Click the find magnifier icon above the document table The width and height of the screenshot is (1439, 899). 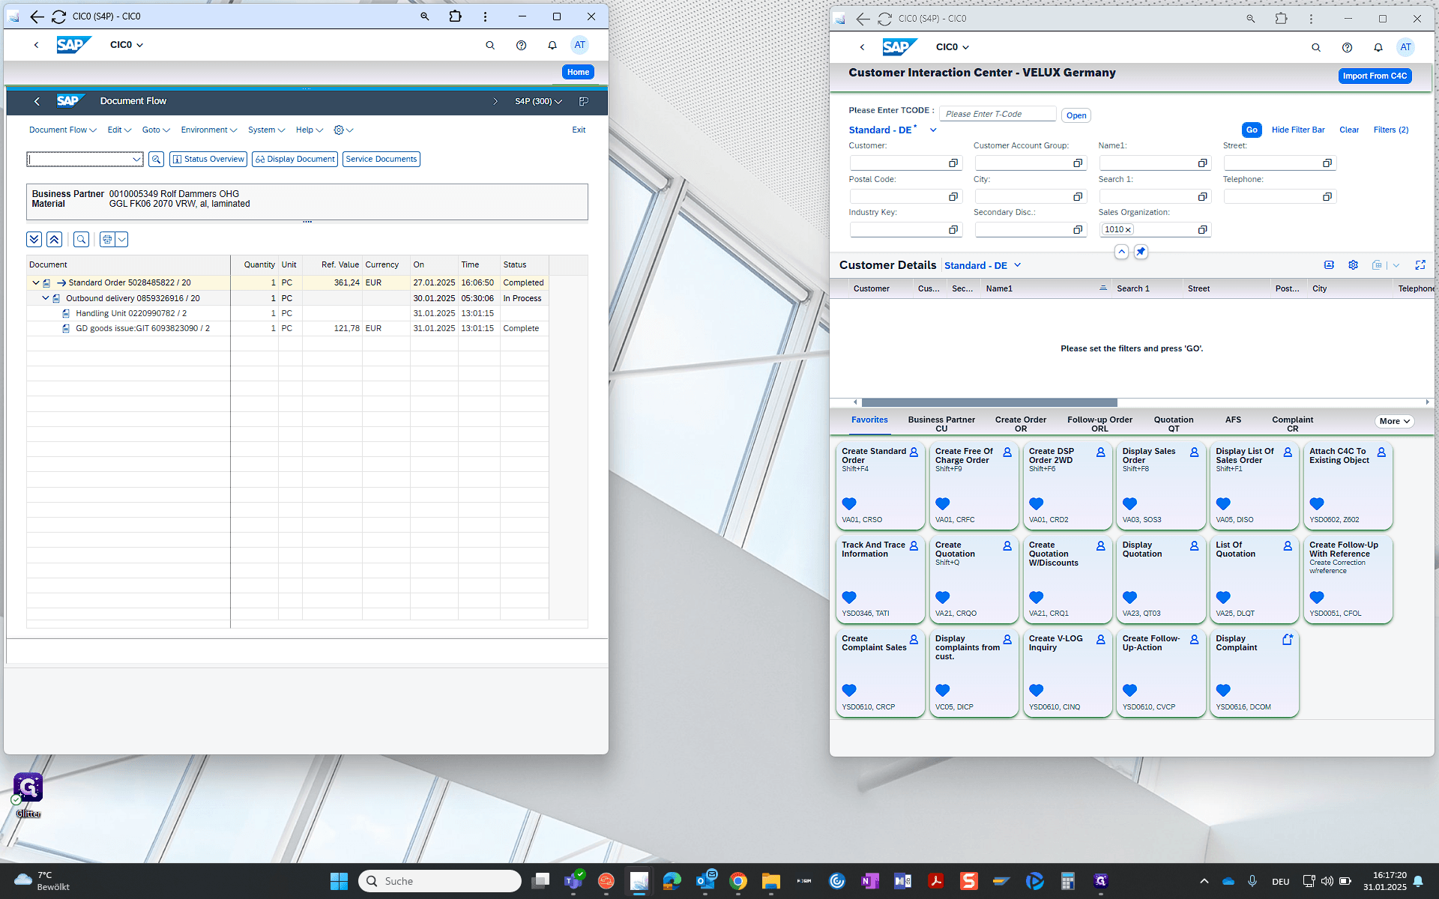coord(82,240)
